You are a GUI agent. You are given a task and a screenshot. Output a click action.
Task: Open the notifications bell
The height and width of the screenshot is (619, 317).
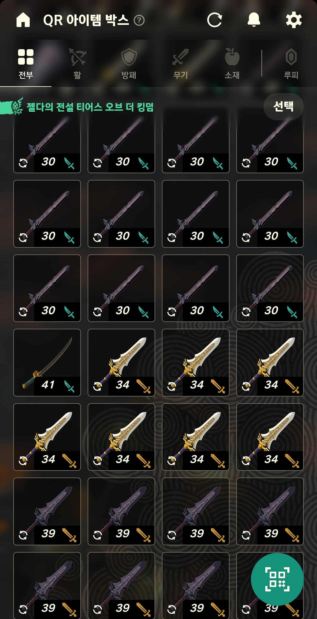(x=254, y=20)
